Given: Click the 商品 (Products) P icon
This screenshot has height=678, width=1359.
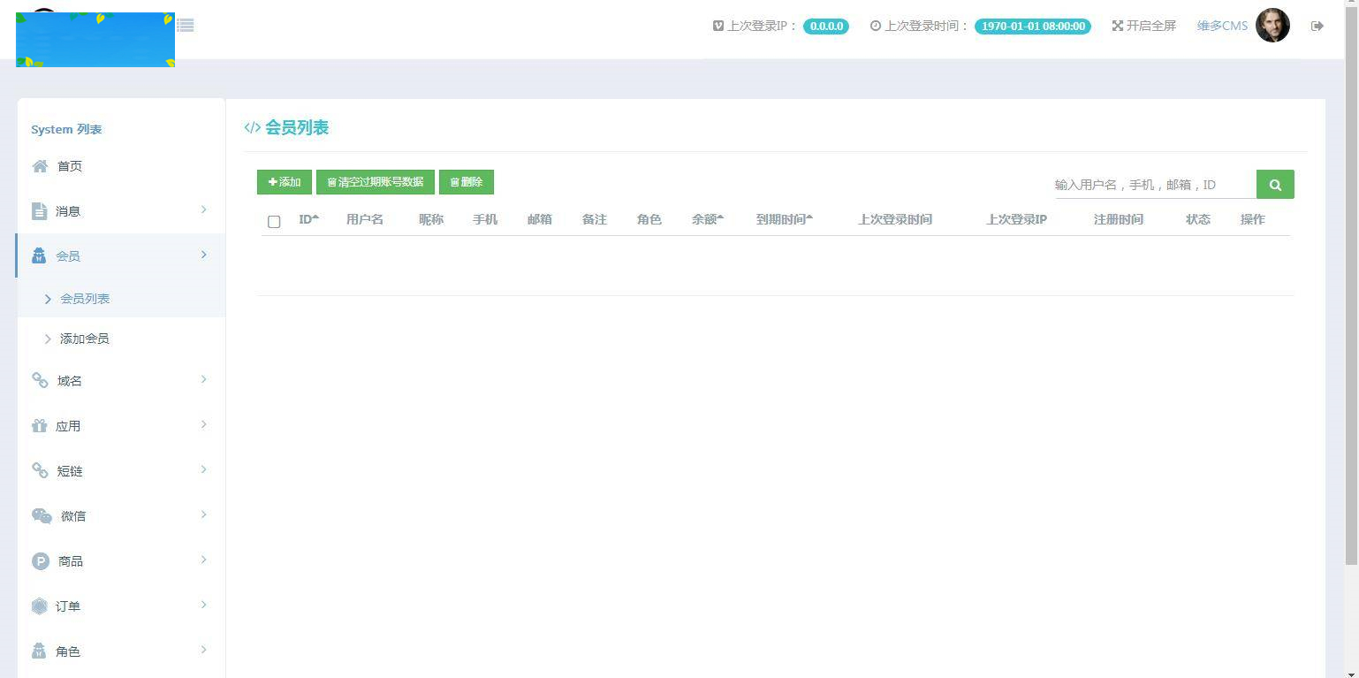Looking at the screenshot, I should coord(40,560).
